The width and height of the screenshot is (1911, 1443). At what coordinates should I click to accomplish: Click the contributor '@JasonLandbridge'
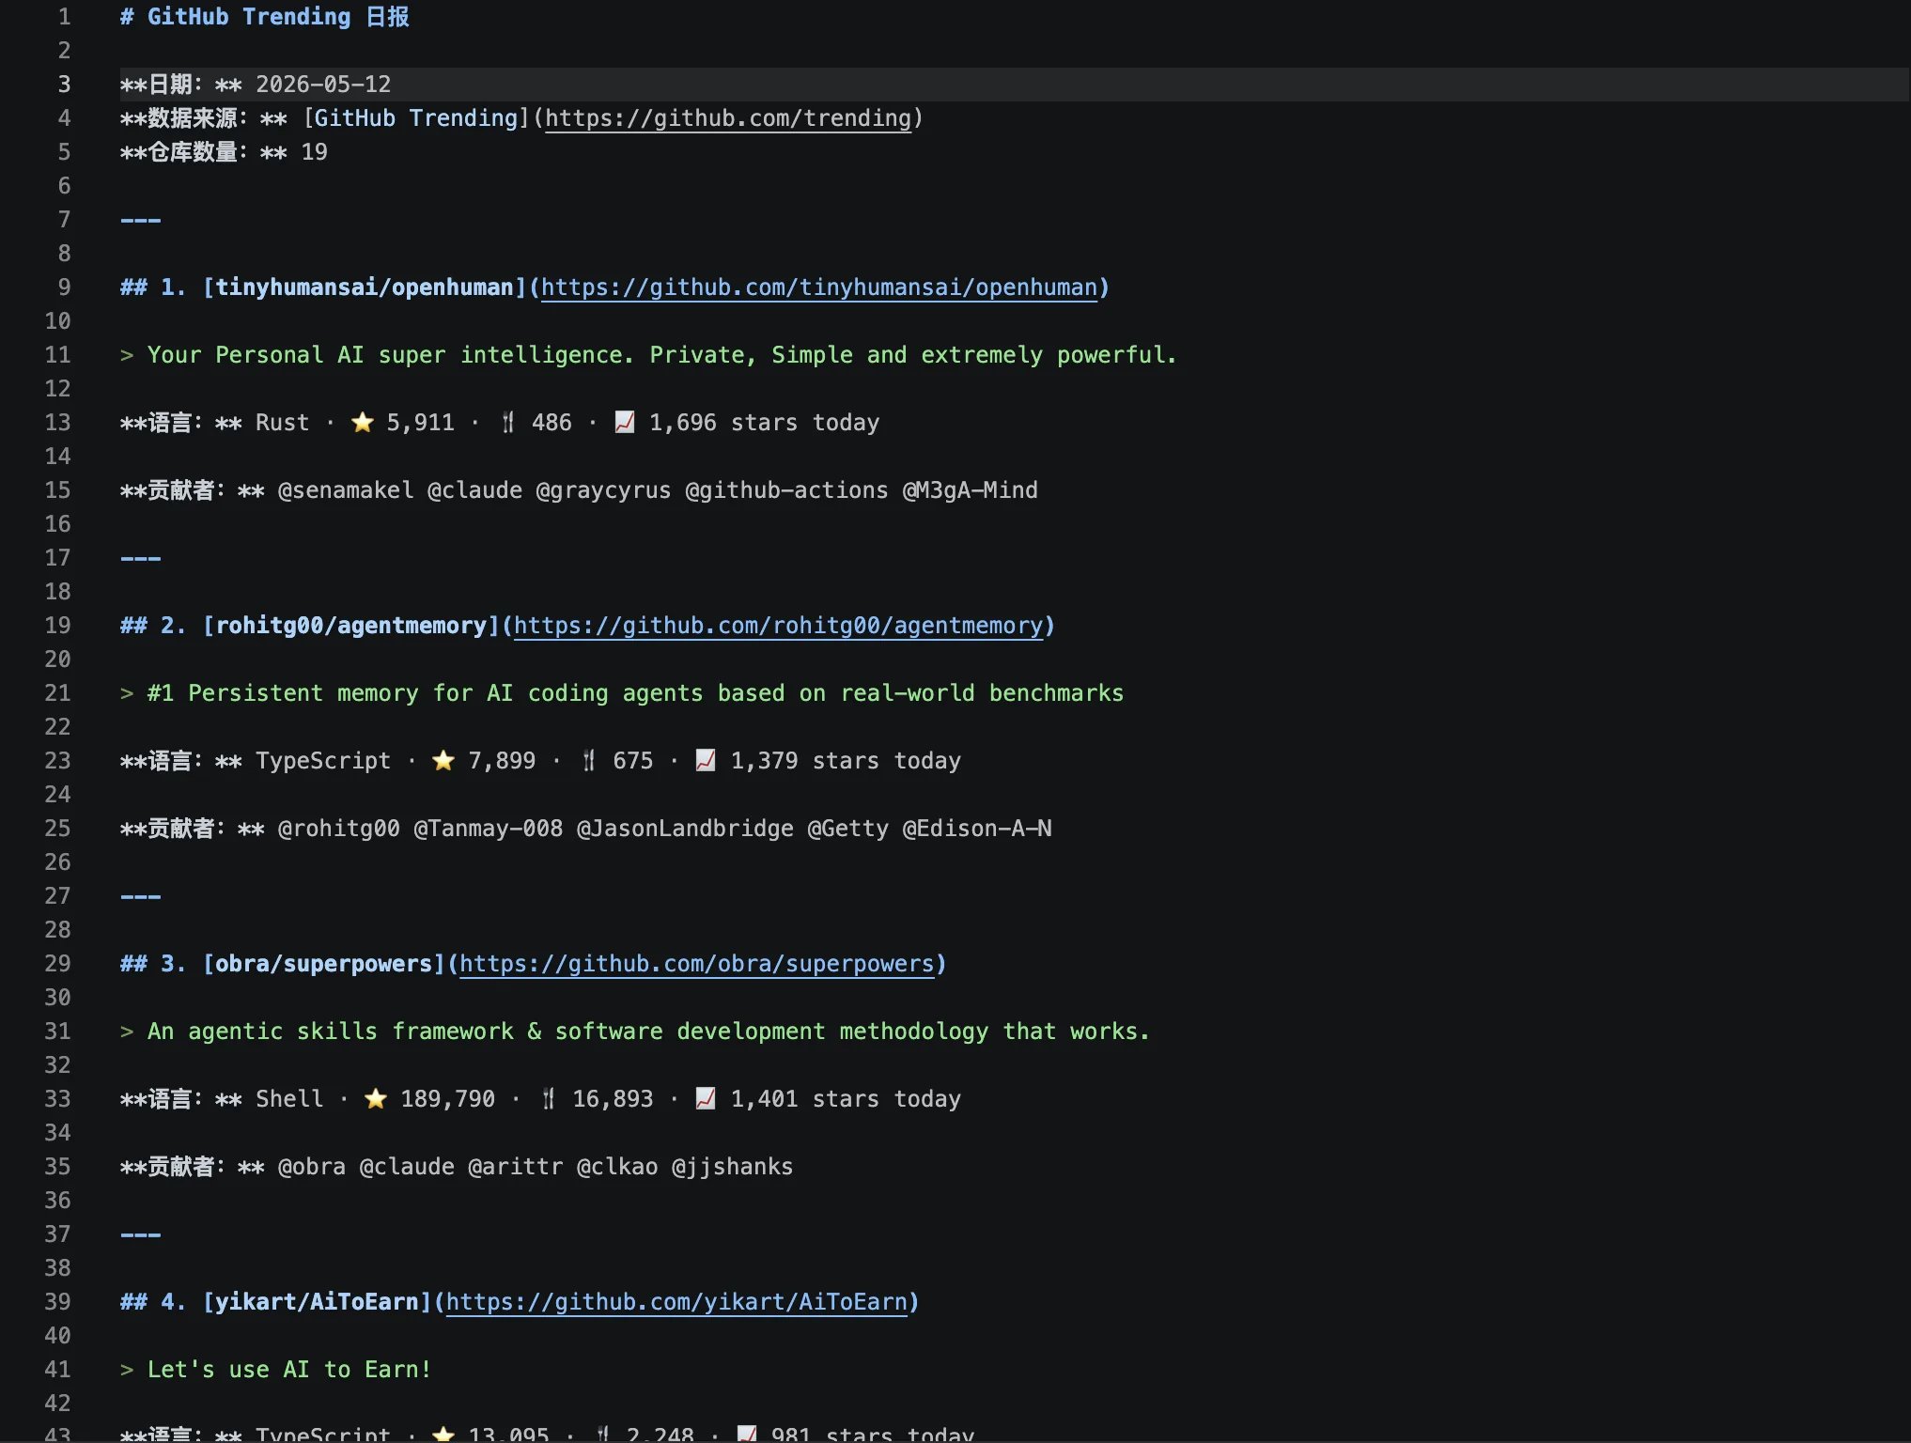[685, 829]
